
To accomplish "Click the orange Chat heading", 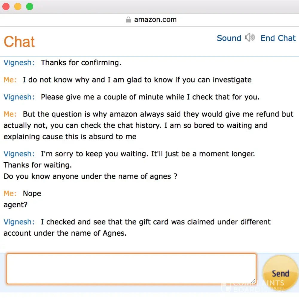I will coord(19,42).
